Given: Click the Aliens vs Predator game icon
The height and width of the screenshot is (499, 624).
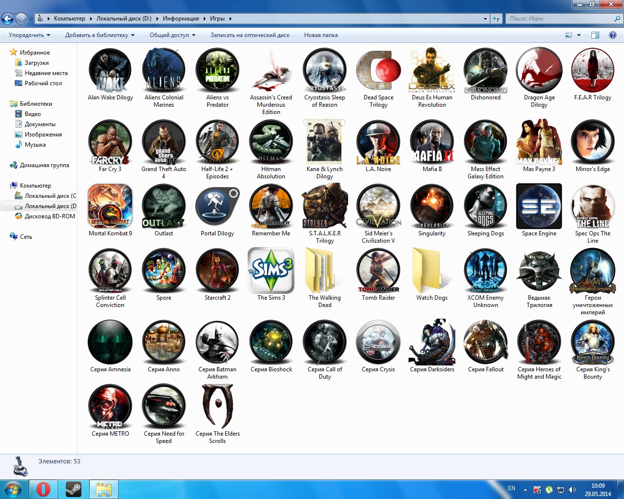Looking at the screenshot, I should coord(217,70).
